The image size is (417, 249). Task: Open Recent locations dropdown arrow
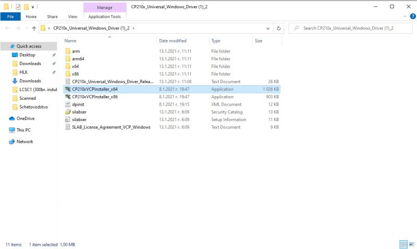click(25, 28)
